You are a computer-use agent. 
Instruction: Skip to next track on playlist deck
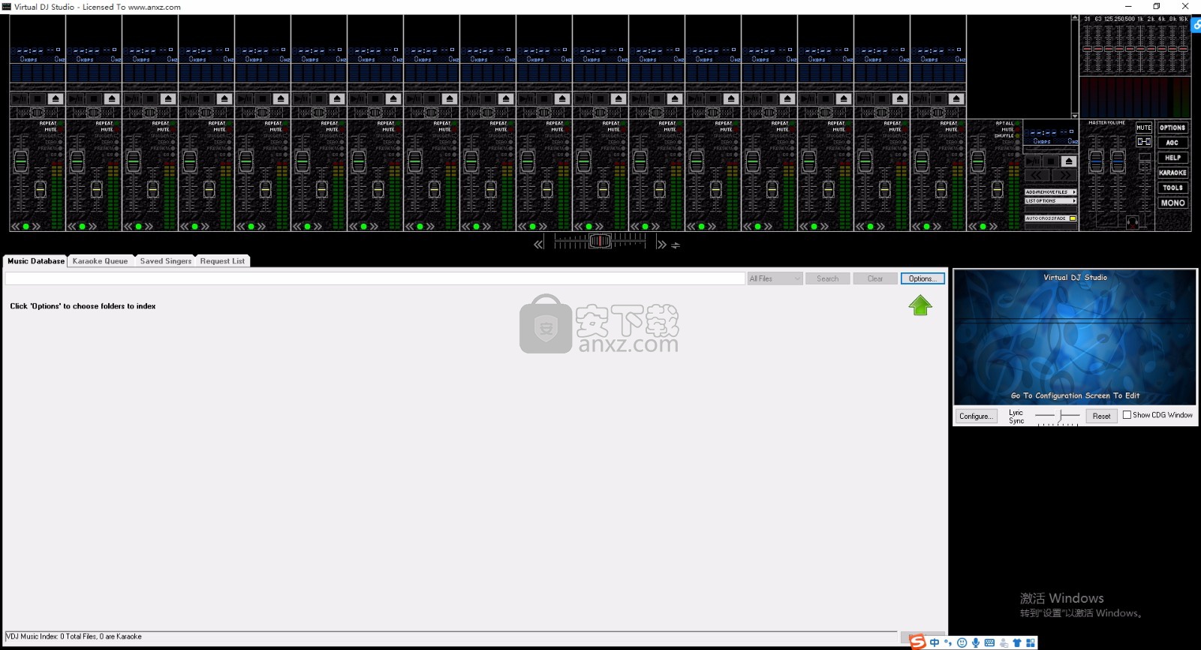(x=1064, y=175)
